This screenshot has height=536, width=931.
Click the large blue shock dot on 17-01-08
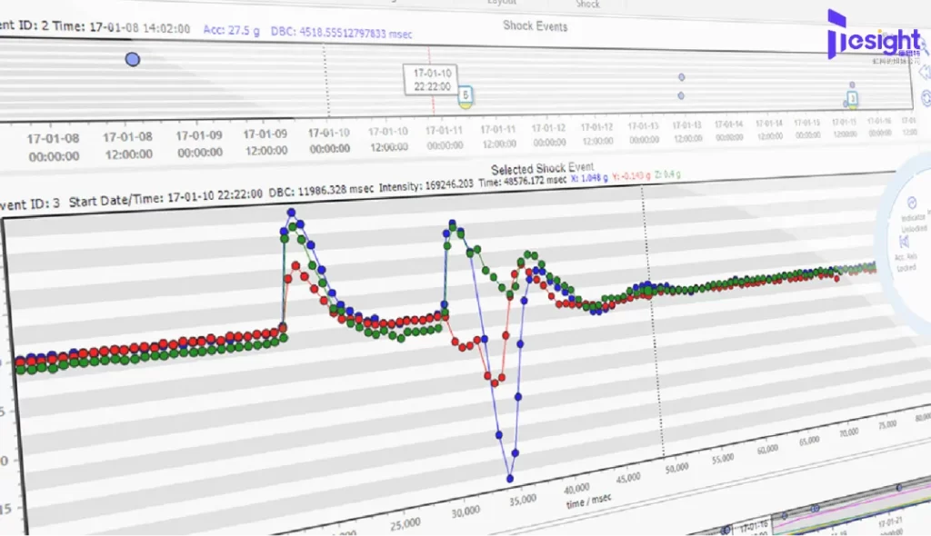click(133, 59)
